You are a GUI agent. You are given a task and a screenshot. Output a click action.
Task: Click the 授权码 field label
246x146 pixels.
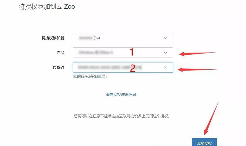click(59, 67)
